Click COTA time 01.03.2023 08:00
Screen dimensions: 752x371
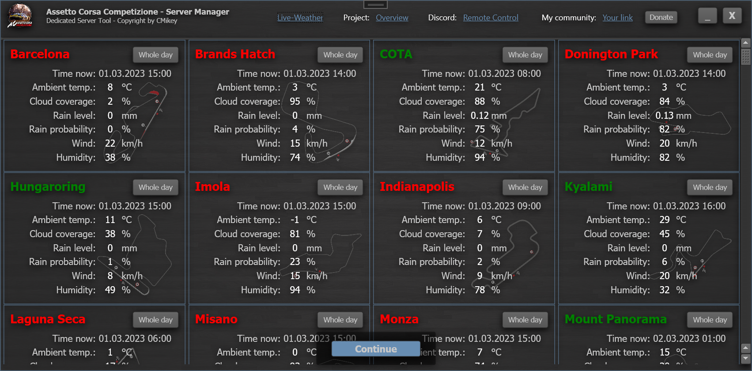[504, 73]
